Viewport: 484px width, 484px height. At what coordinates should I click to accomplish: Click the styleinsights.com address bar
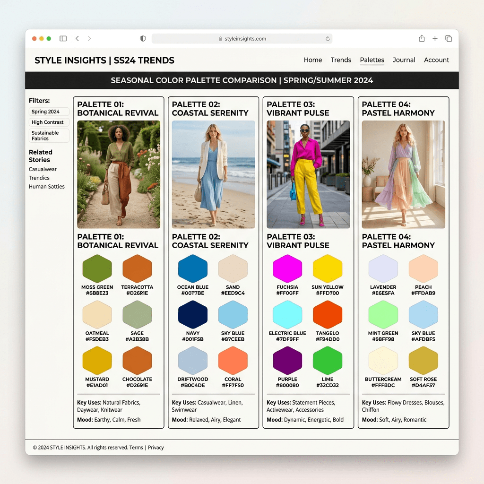coord(242,39)
